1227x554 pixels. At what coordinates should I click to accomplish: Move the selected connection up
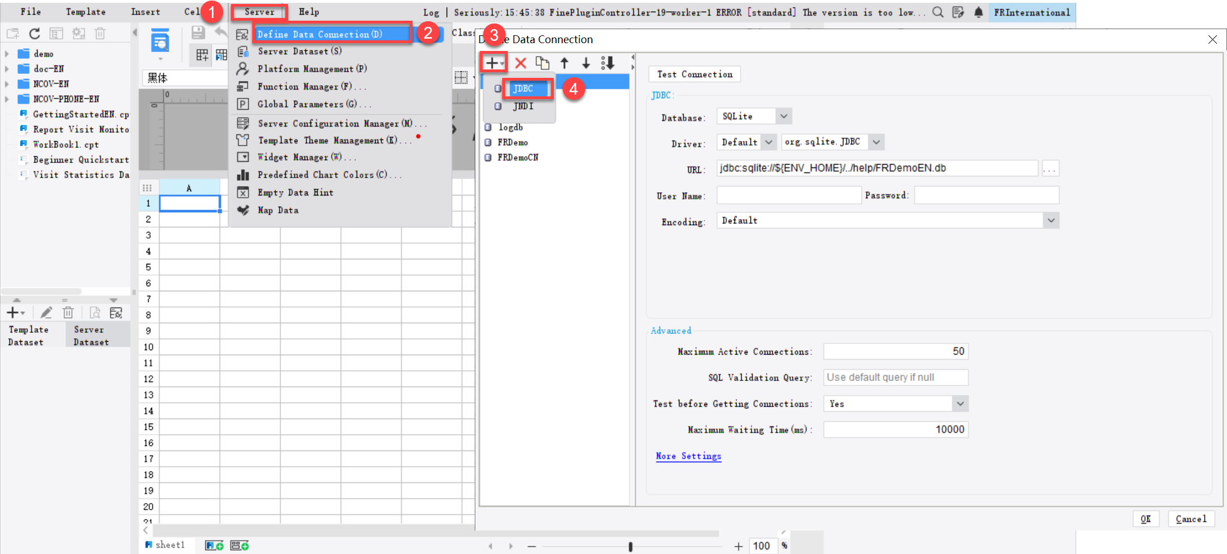[564, 63]
